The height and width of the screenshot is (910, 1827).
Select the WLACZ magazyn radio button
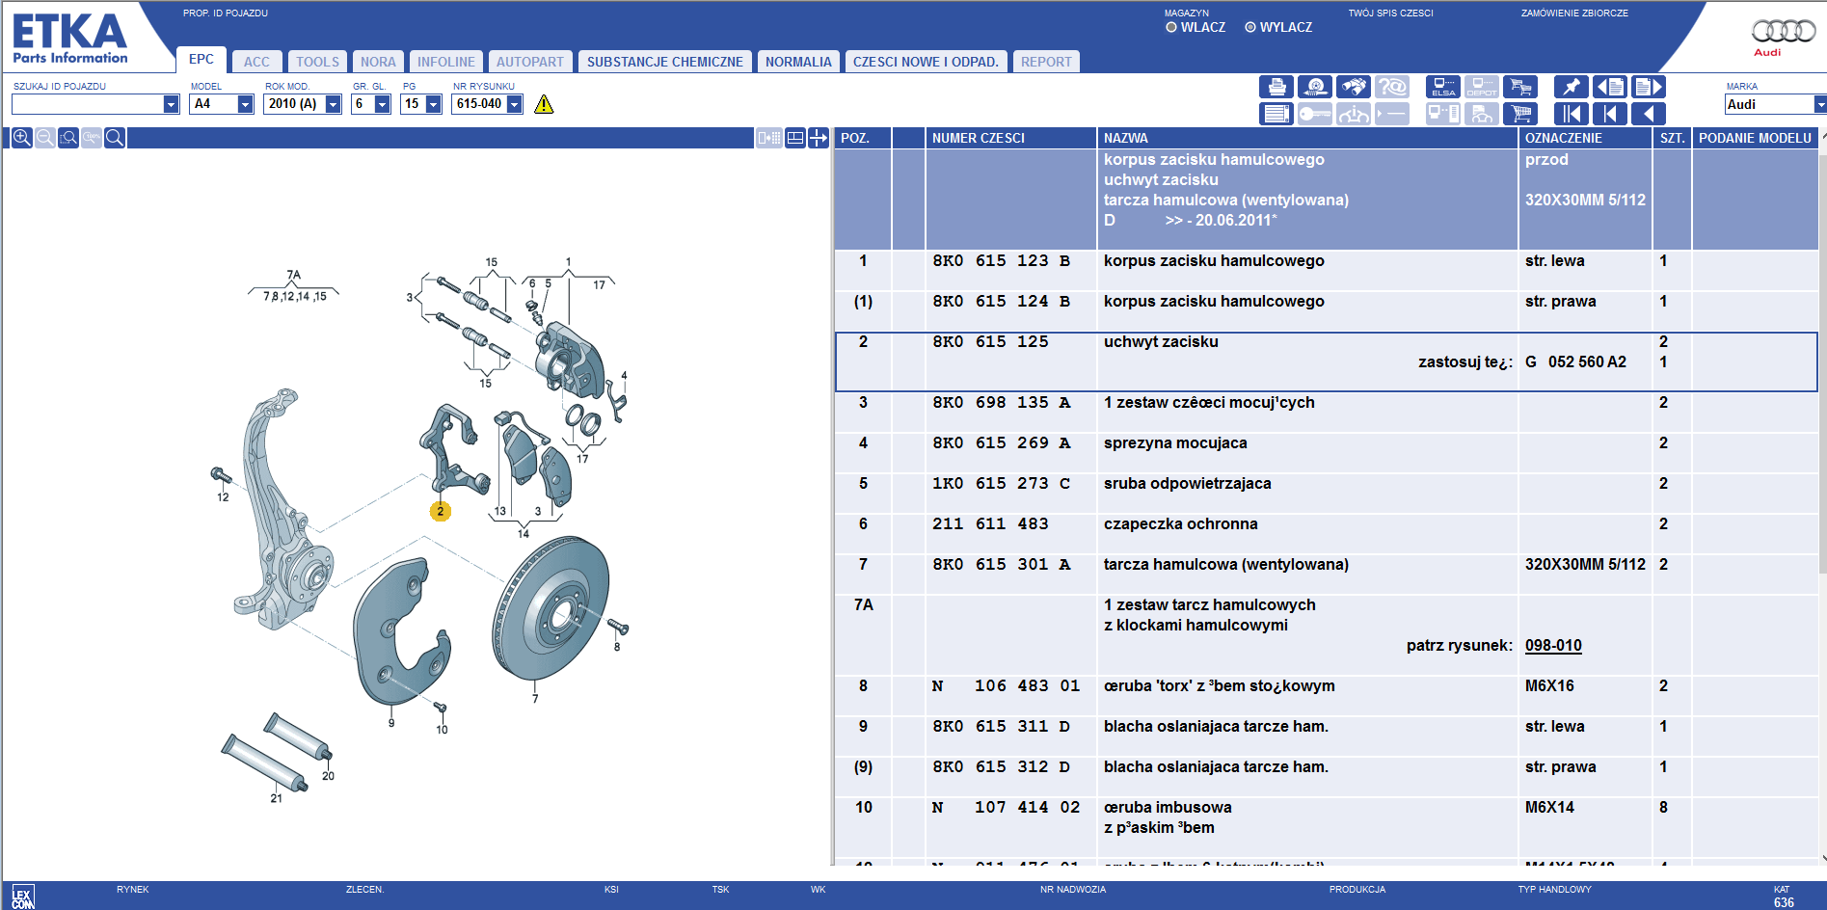pos(1171,27)
